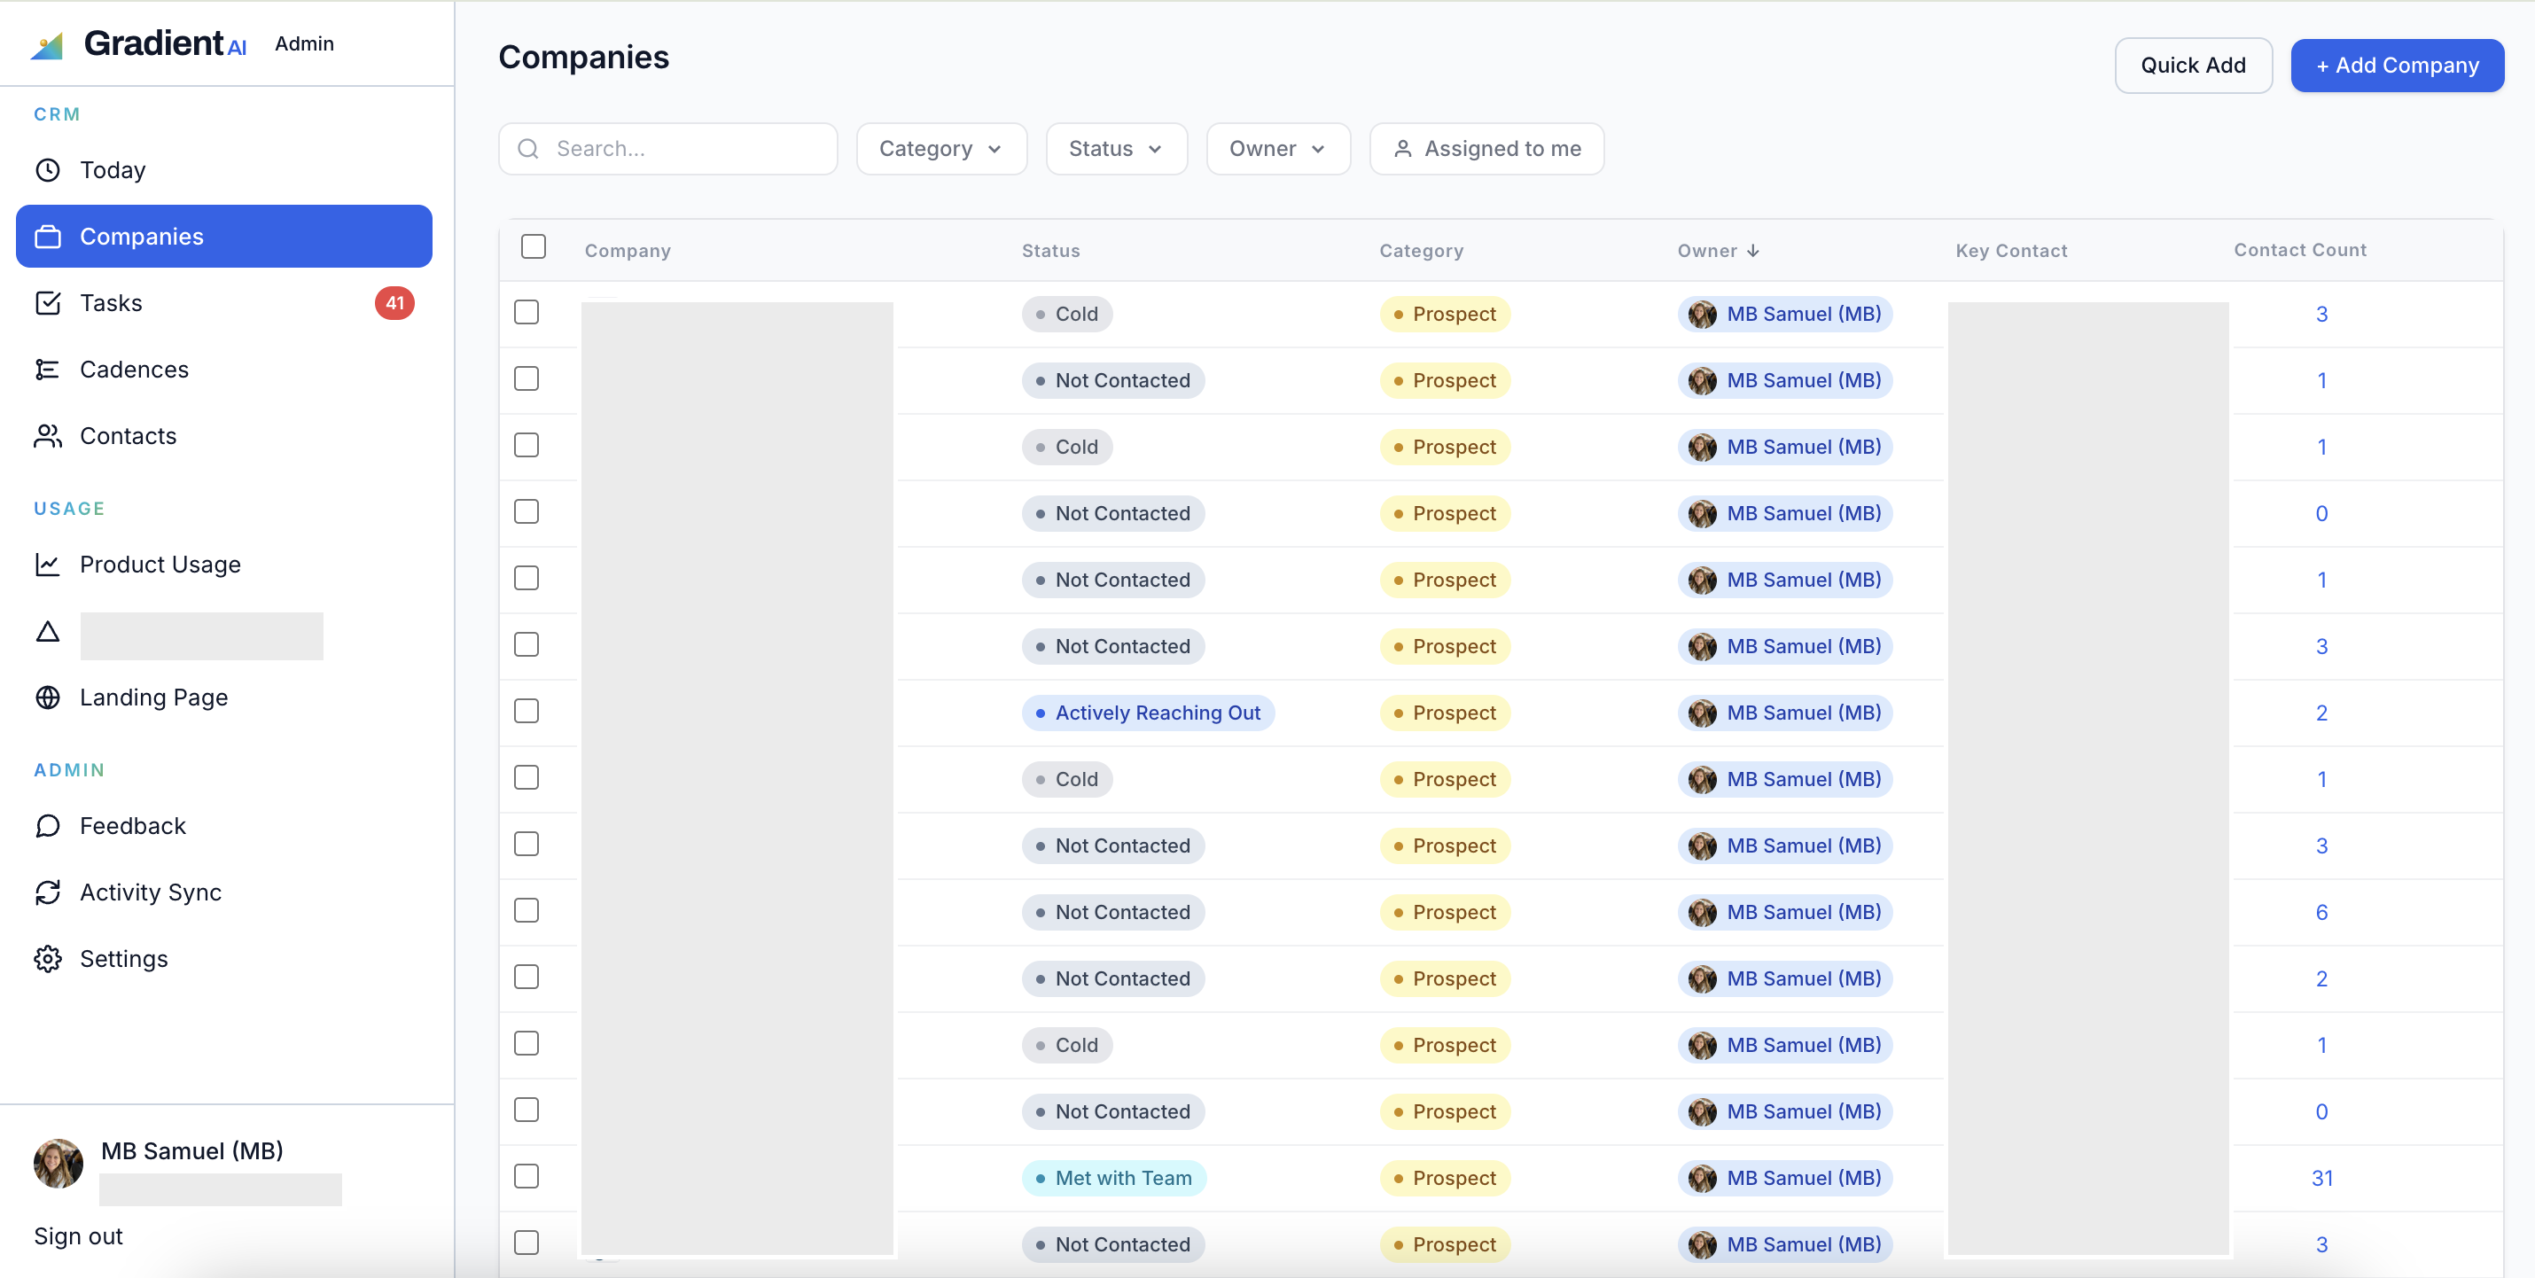Image resolution: width=2535 pixels, height=1278 pixels.
Task: Click the Tasks checkbox icon in sidebar
Action: tap(47, 303)
